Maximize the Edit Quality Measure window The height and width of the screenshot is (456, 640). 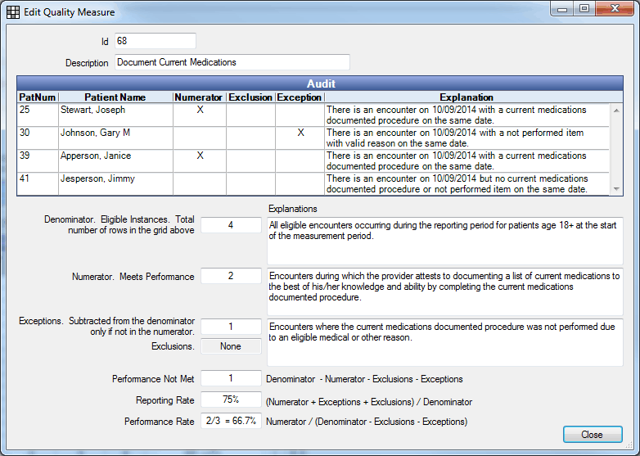click(x=584, y=9)
